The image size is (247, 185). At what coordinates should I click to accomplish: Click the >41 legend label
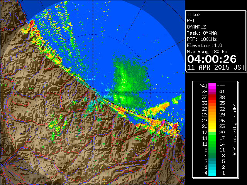[203, 86]
